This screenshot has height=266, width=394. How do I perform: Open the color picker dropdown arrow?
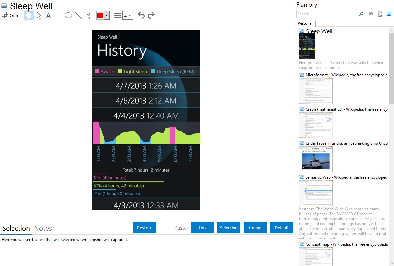click(107, 15)
